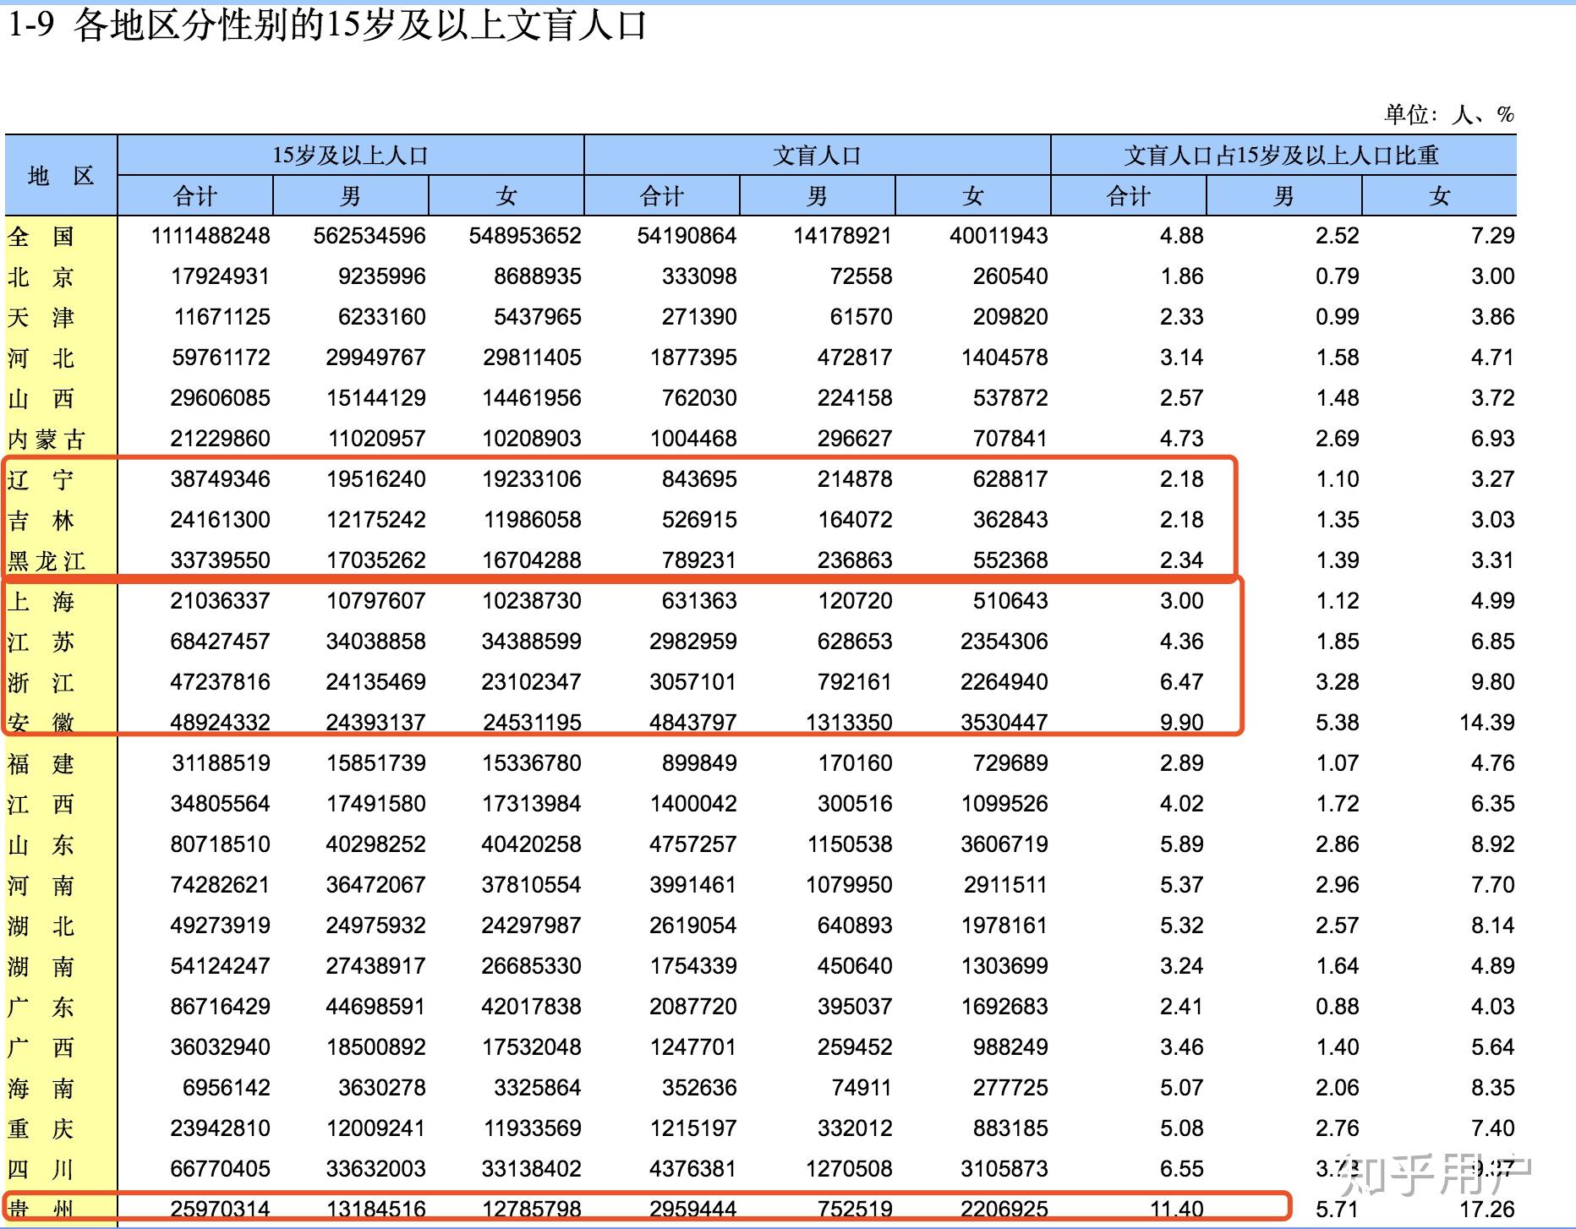
Task: Click Jilin male illiteracy rate 1.35
Action: (x=1337, y=520)
